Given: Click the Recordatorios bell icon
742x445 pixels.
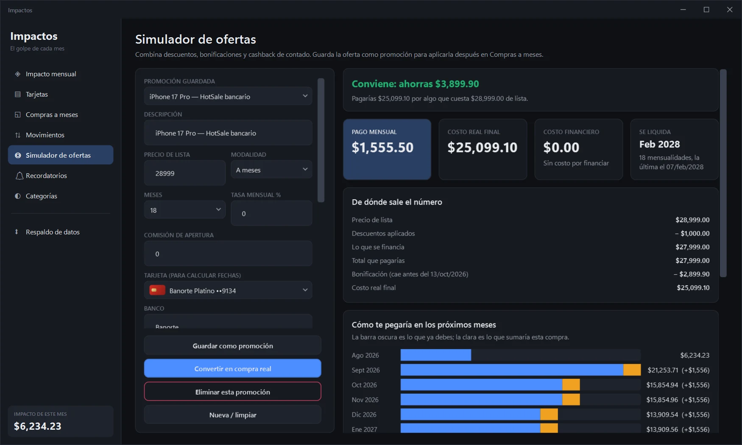Looking at the screenshot, I should pyautogui.click(x=19, y=176).
